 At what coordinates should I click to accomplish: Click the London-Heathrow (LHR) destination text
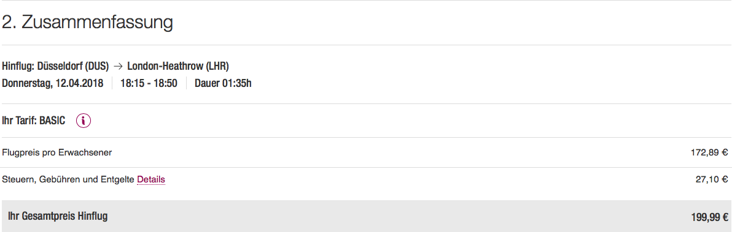pyautogui.click(x=178, y=67)
